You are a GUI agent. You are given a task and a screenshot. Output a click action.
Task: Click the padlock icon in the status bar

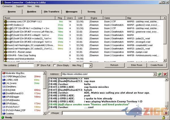[163, 117]
